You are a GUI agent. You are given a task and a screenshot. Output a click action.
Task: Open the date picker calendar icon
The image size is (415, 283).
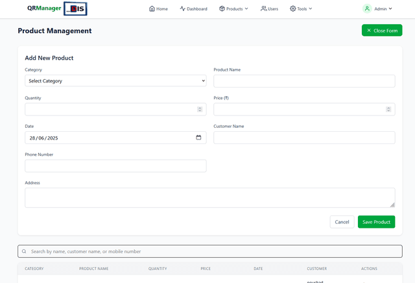coord(198,138)
